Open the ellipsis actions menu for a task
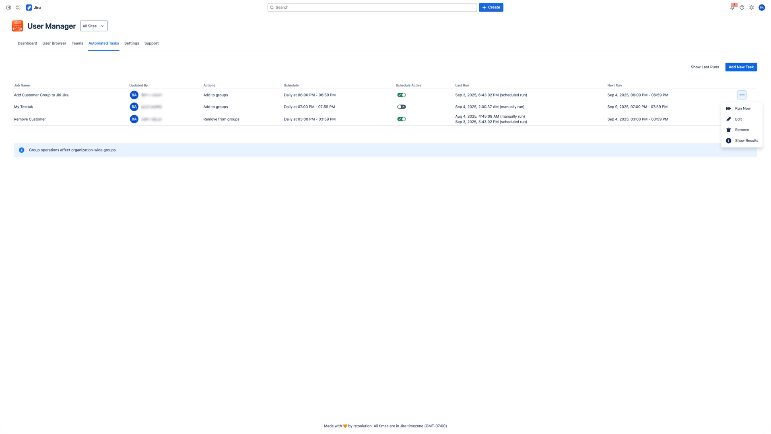The width and height of the screenshot is (771, 434). [742, 95]
